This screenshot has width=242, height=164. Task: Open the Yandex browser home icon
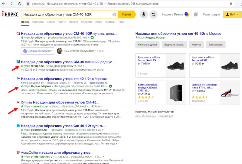[11, 4]
